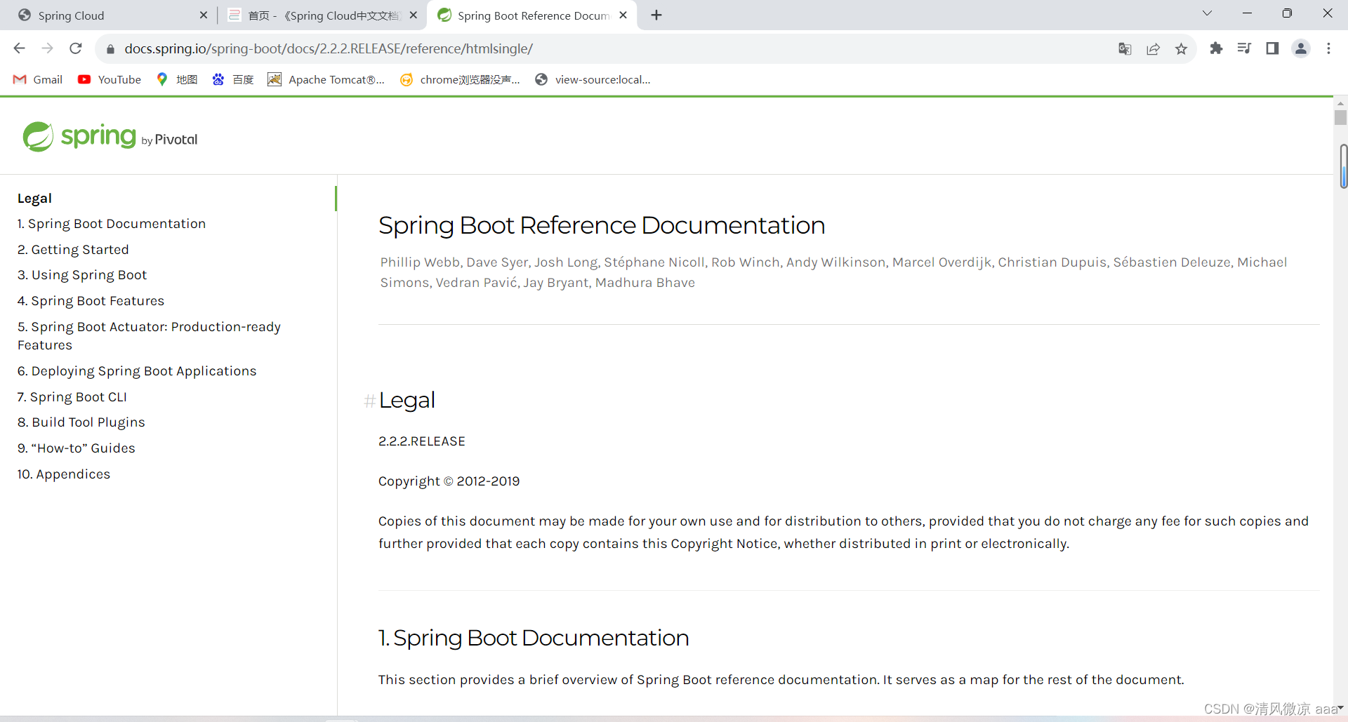
Task: Click the Spring by Pivotal logo
Action: [x=110, y=137]
